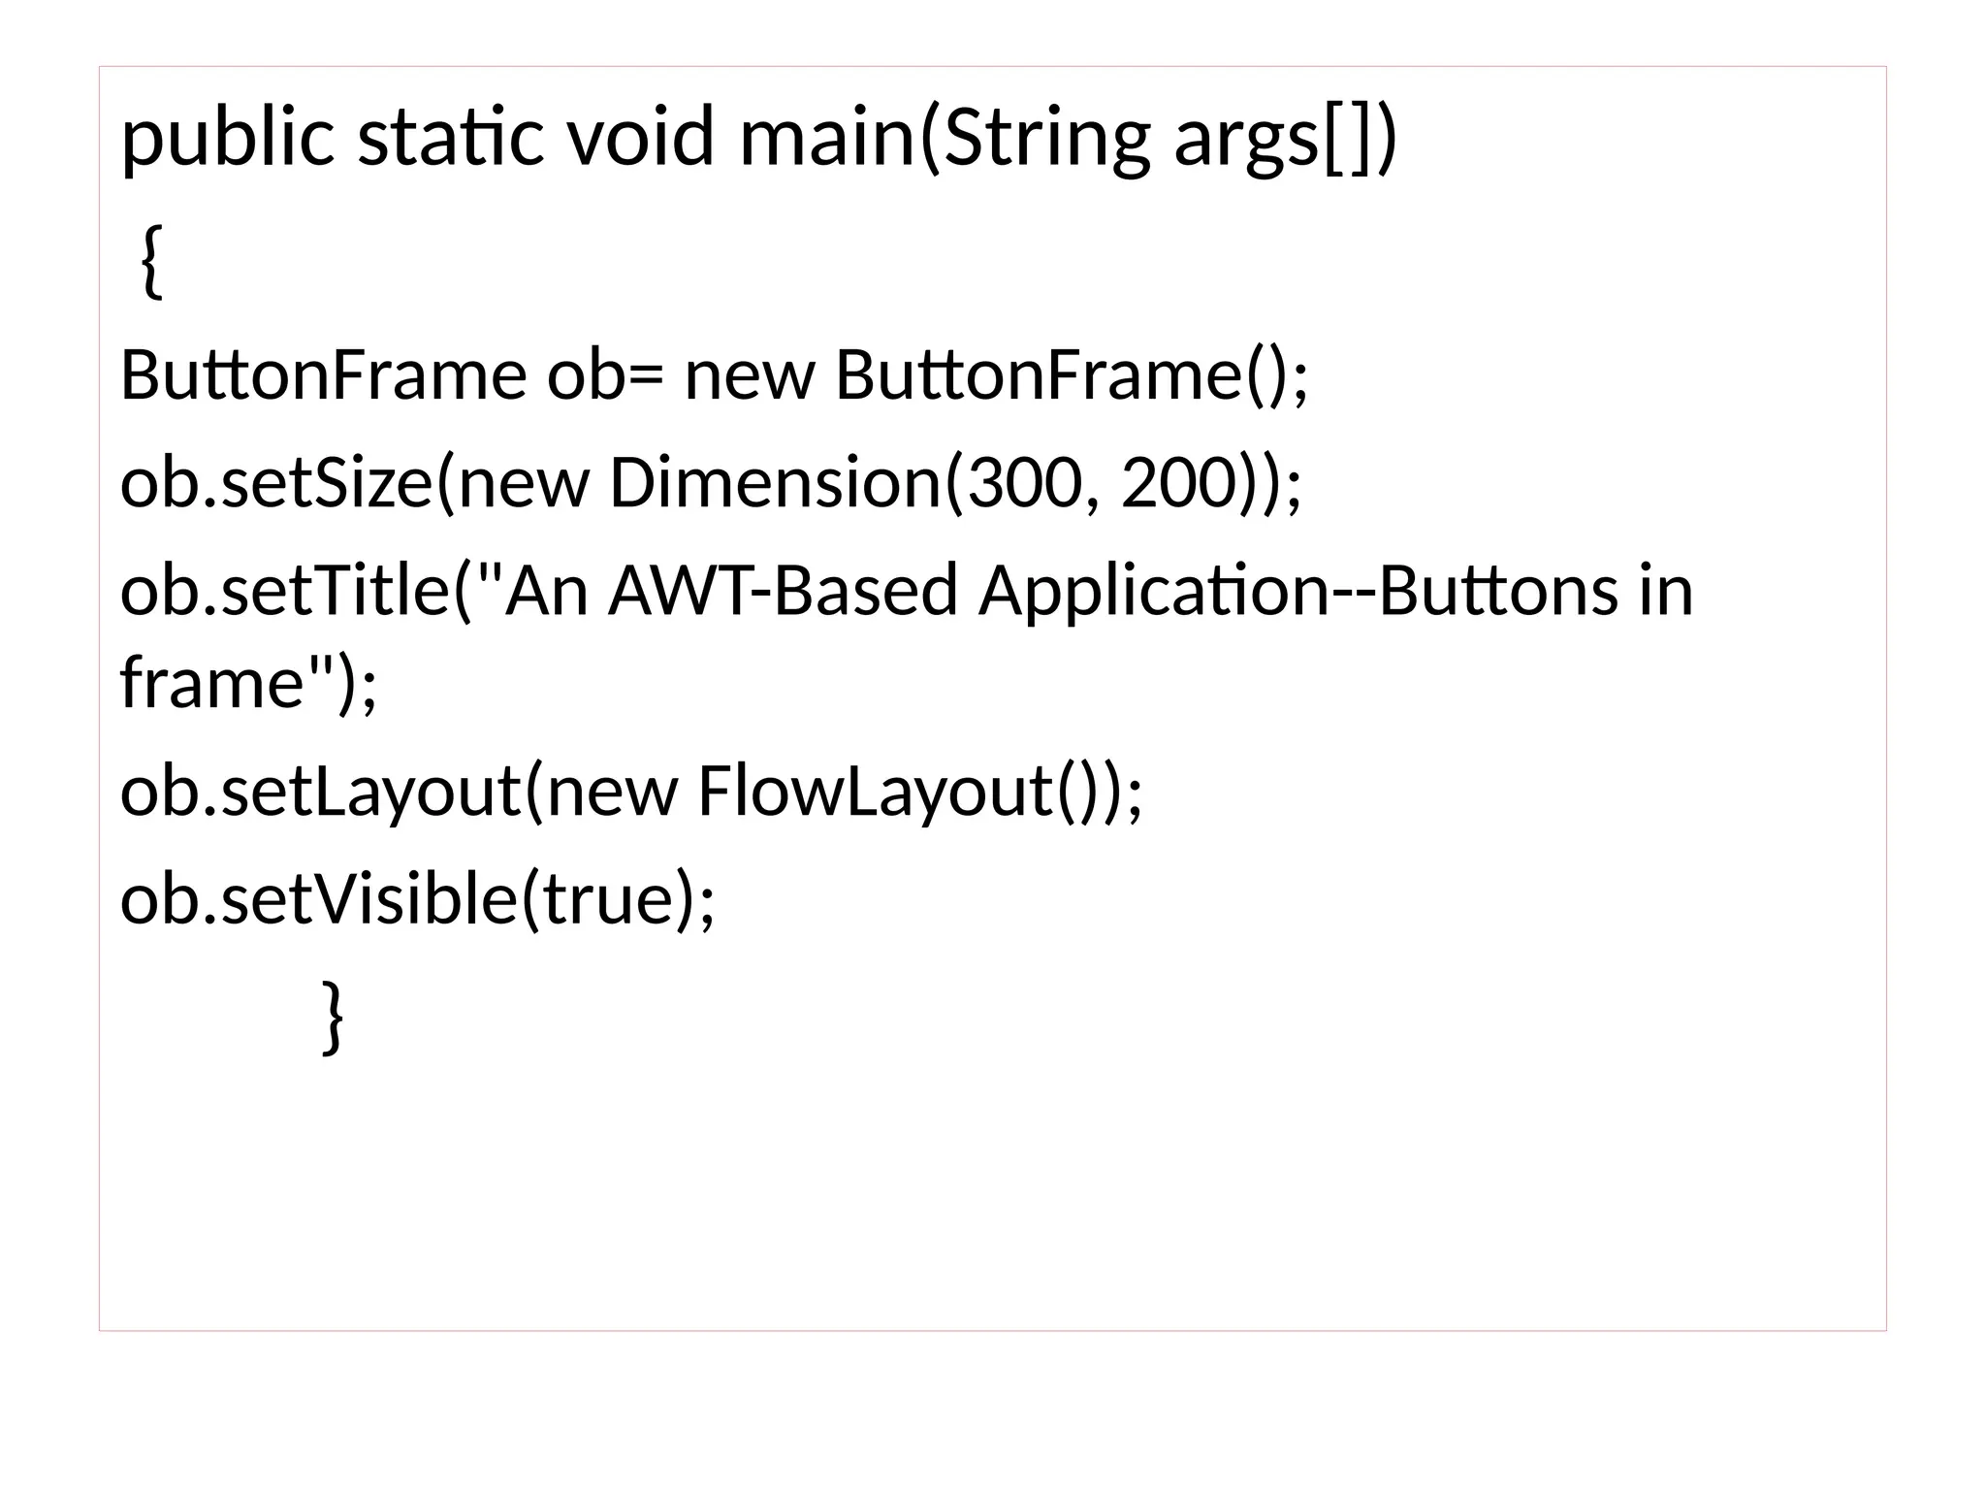Click the closing curly brace
The image size is (1986, 1490).
tap(332, 1017)
